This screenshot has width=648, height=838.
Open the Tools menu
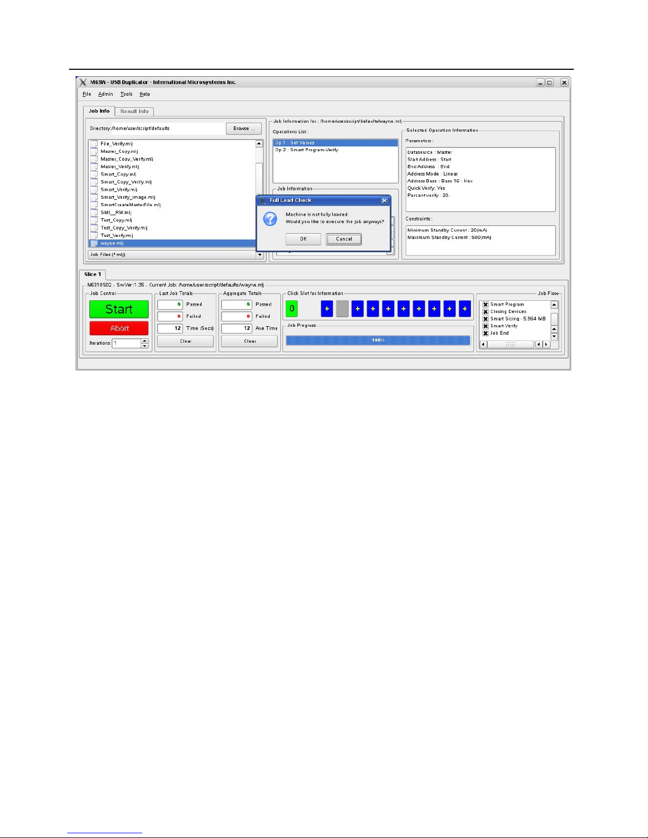coord(126,94)
